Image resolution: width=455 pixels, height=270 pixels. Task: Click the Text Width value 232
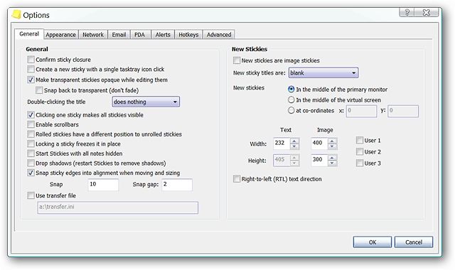[x=282, y=144]
